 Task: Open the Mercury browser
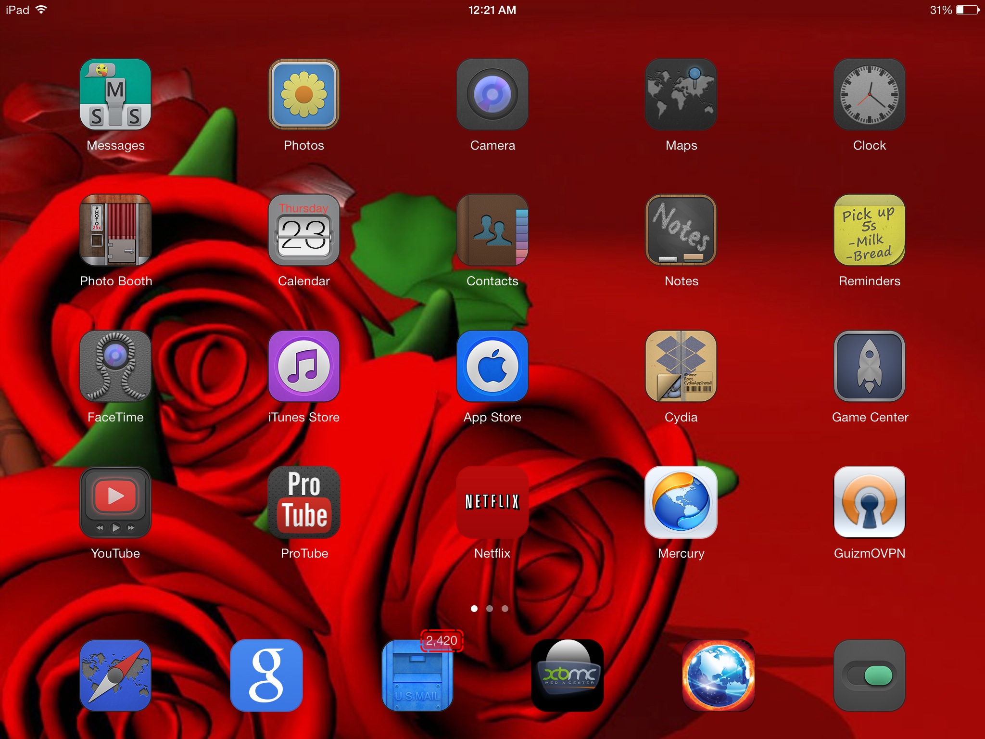681,502
